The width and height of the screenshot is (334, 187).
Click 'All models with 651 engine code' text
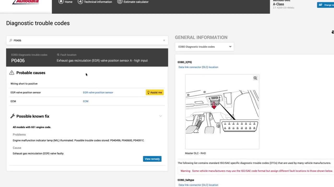32,127
